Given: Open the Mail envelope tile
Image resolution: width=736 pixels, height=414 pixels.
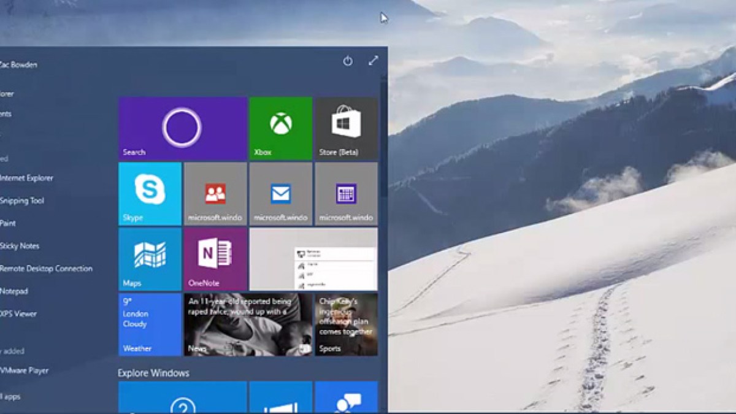Looking at the screenshot, I should [280, 194].
